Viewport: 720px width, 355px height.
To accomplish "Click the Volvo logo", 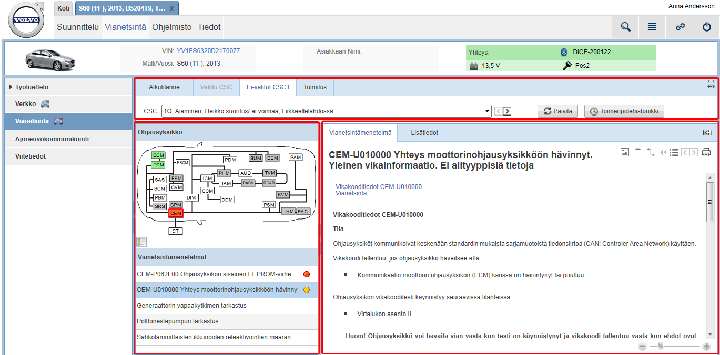I will [x=26, y=19].
